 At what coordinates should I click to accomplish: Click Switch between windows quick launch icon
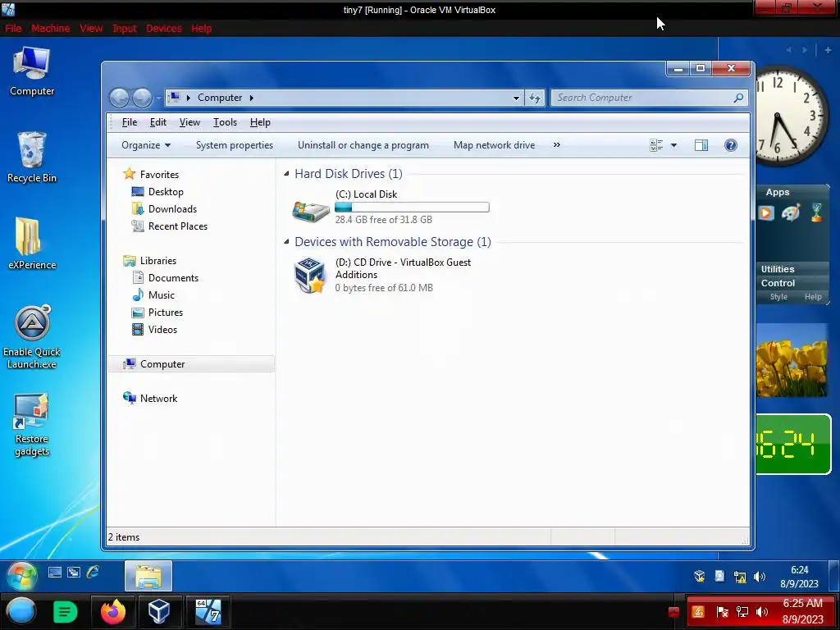click(x=73, y=572)
